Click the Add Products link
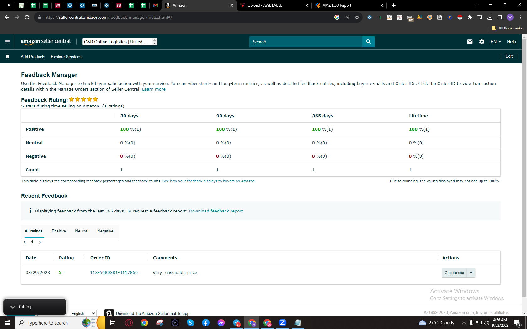 pos(33,57)
